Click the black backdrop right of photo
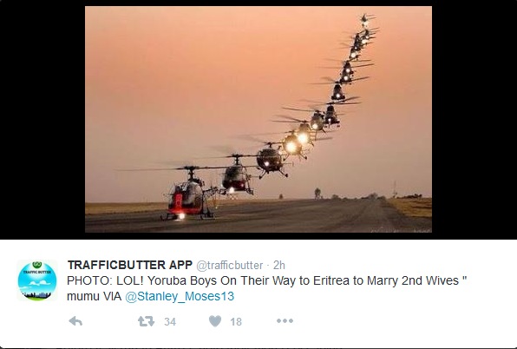The width and height of the screenshot is (517, 349). tap(474, 120)
